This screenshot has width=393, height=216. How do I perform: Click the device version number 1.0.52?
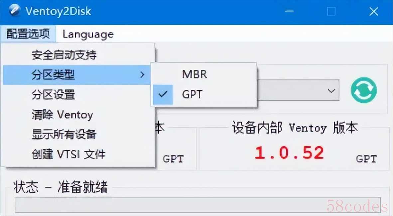[x=289, y=153]
